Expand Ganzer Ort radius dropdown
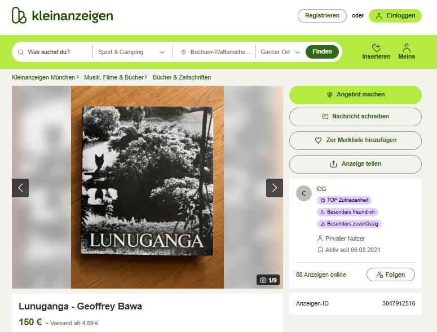Image resolution: width=437 pixels, height=332 pixels. pyautogui.click(x=280, y=52)
